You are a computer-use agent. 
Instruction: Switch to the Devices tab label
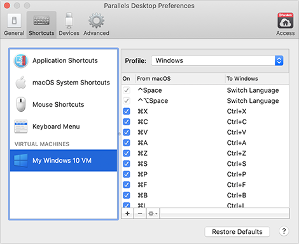(x=69, y=33)
